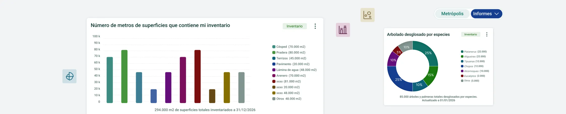
Task: Click the 15% green donut segment
Action: [431, 75]
